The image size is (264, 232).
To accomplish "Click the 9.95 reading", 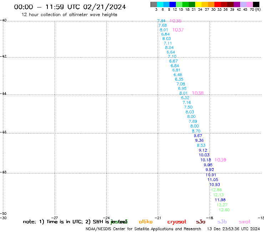I will point(208,165).
